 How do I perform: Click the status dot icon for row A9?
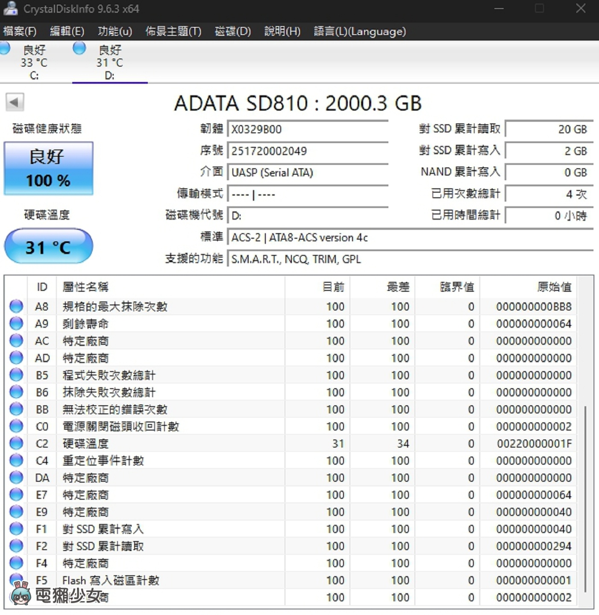[x=16, y=323]
